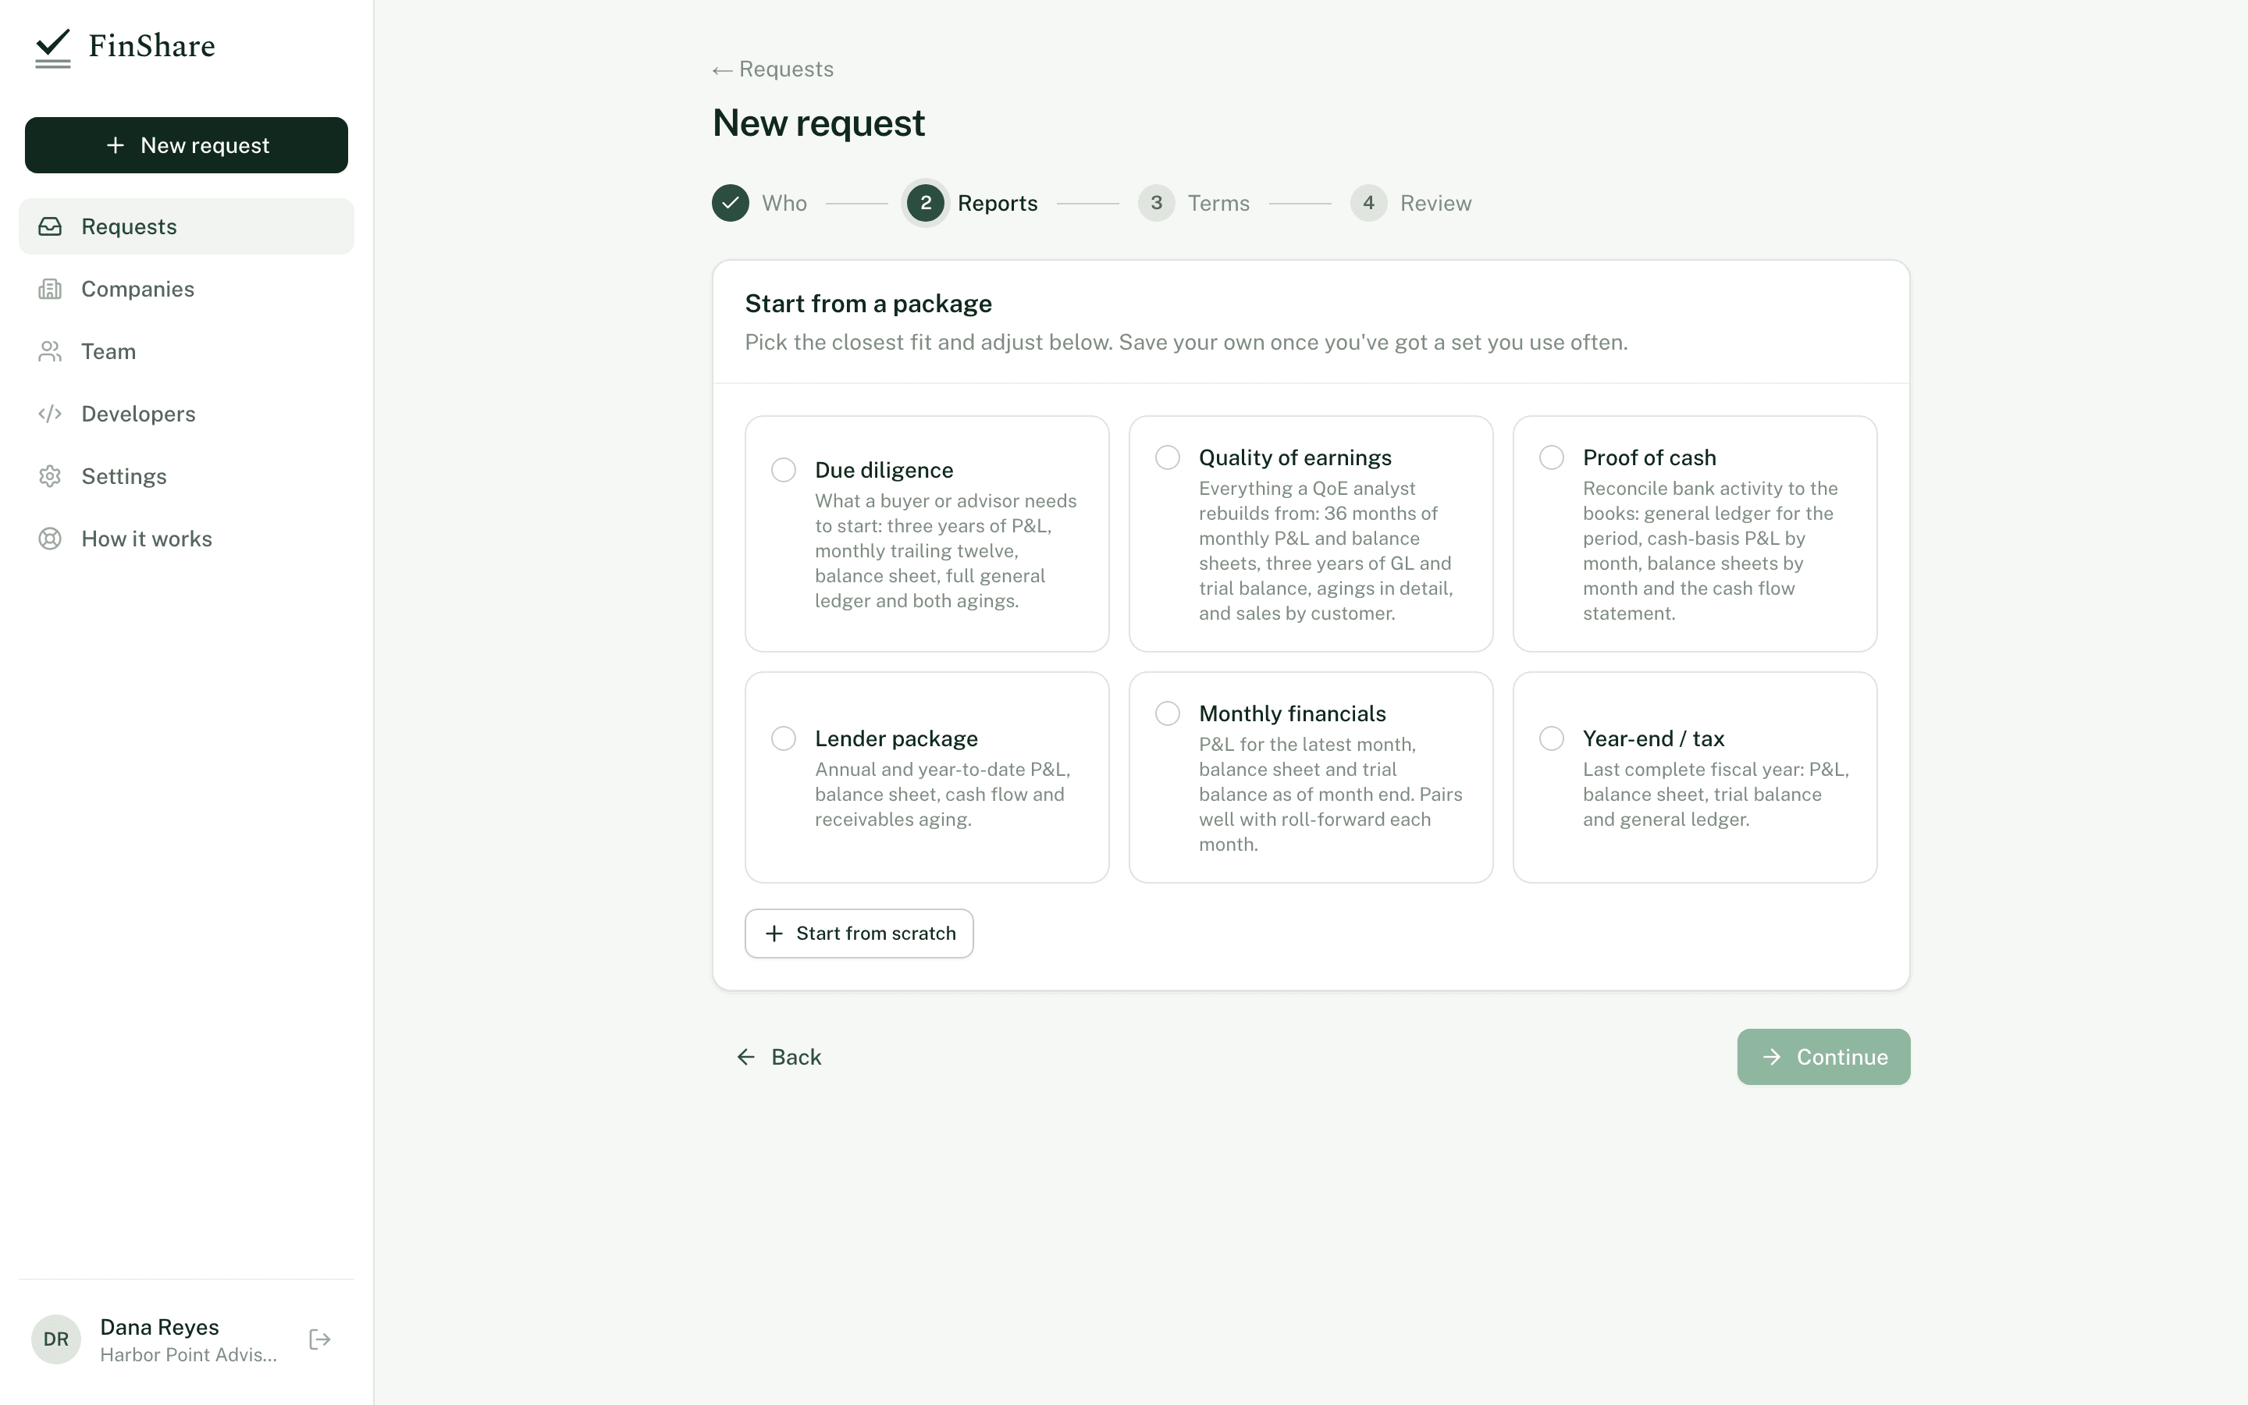Click the Proof of cash description text
2248x1405 pixels.
[x=1710, y=551]
